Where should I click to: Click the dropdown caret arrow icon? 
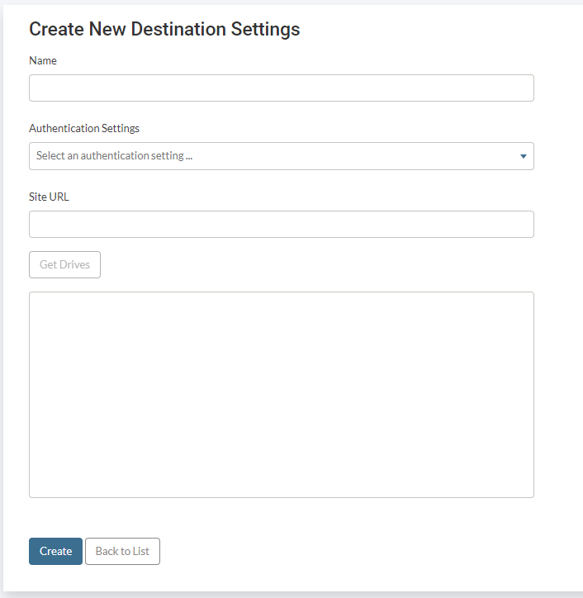tap(524, 156)
